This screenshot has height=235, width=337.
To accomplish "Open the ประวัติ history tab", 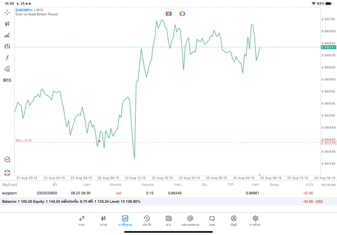I will [147, 220].
